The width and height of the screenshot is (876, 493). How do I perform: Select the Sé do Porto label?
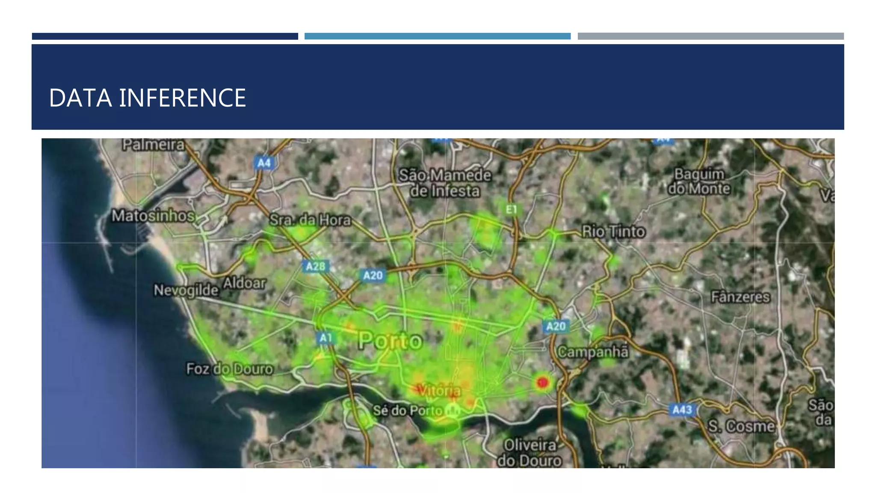click(408, 410)
